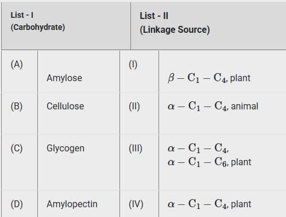The image size is (286, 217).
Task: Select the Amylose text
Action: 64,78
